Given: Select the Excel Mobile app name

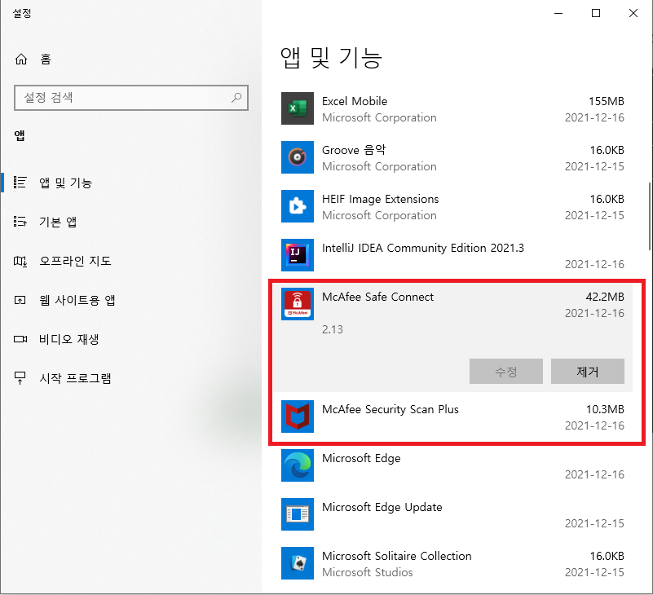Looking at the screenshot, I should click(x=355, y=101).
